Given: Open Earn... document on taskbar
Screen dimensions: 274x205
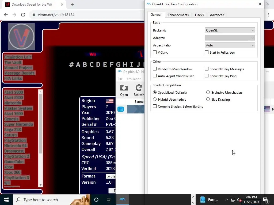Looking at the screenshot, I should point(209,200).
